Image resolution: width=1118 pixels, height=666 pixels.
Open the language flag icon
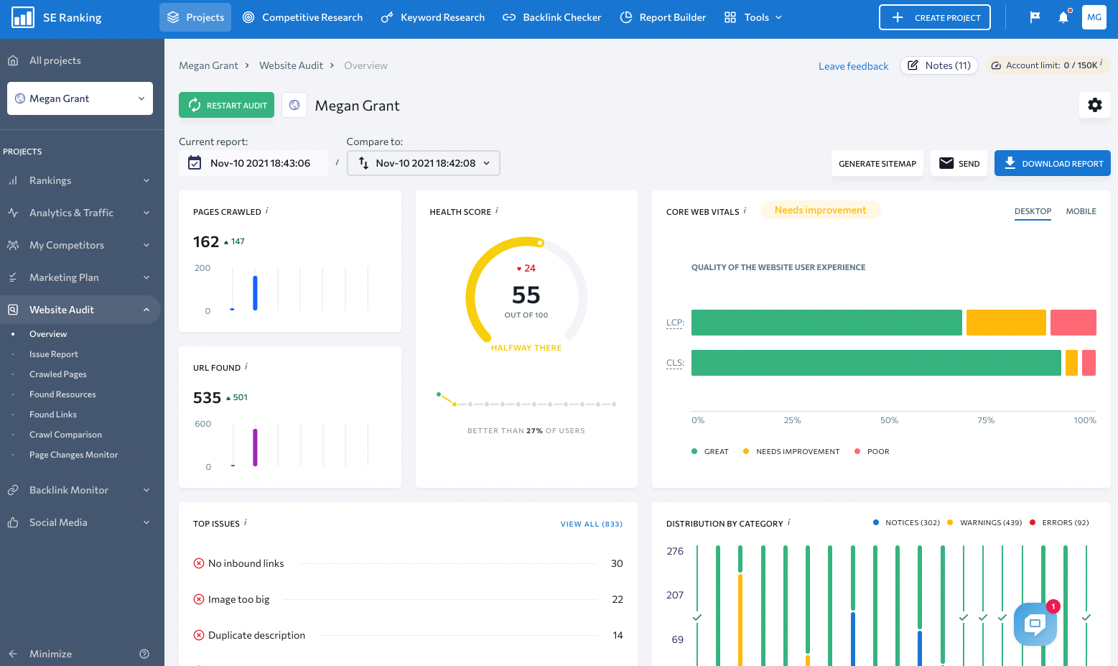point(1035,17)
